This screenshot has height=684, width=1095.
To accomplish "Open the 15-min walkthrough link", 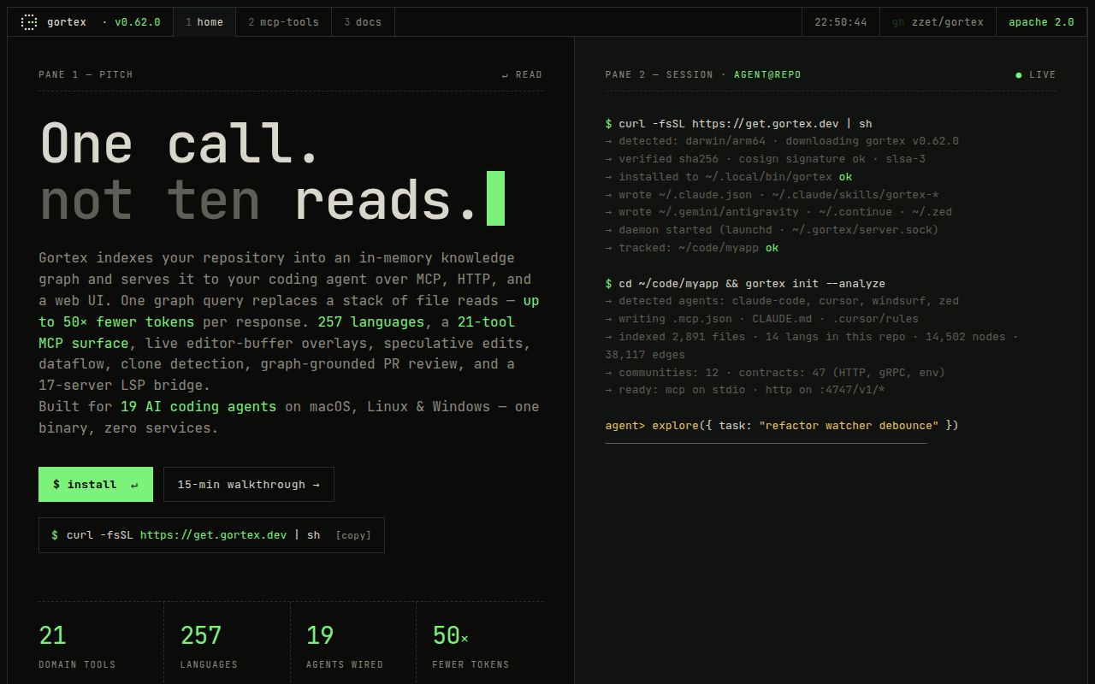I will pyautogui.click(x=249, y=484).
